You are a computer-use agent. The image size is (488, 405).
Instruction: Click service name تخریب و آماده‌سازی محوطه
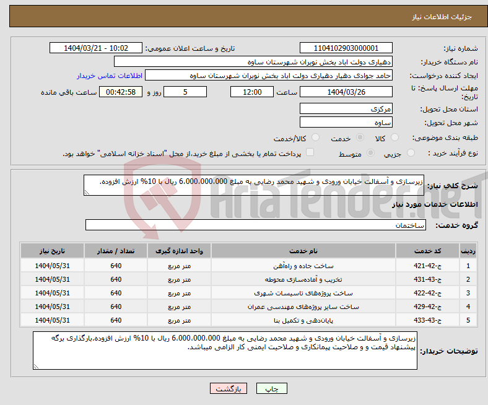pos(303,279)
